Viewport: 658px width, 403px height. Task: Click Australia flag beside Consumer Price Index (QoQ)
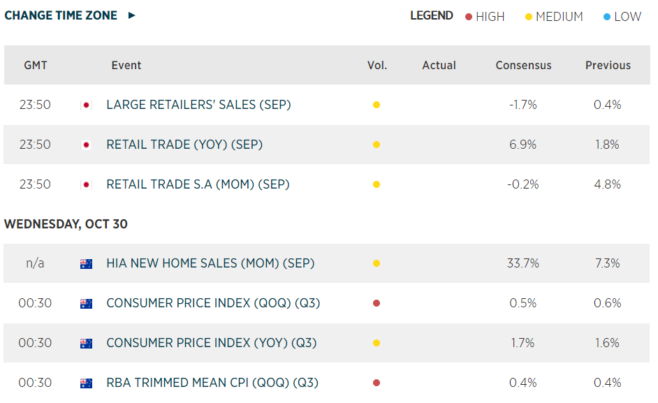tap(86, 304)
